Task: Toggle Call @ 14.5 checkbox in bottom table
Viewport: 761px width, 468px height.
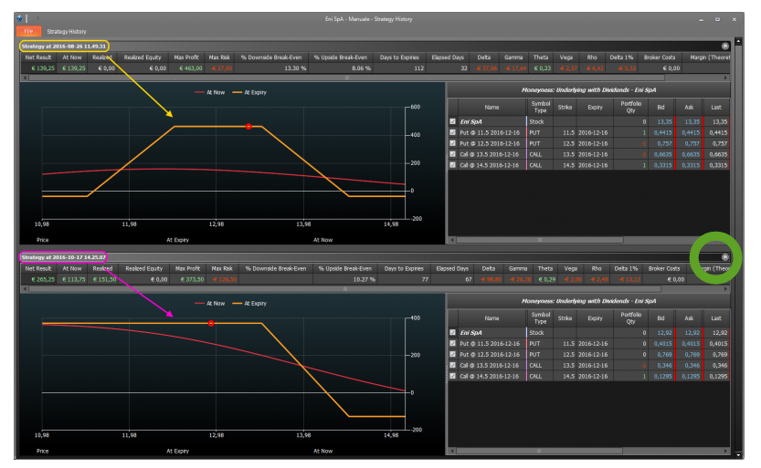Action: [x=452, y=376]
